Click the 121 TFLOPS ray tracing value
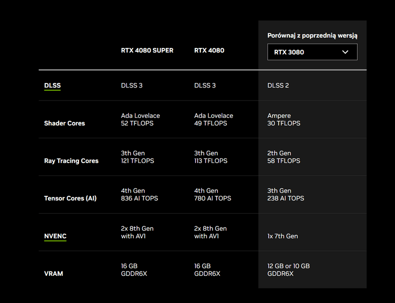 pos(137,161)
